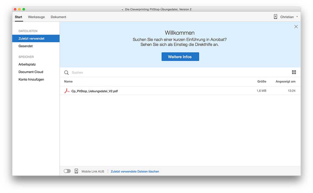Select Arbeitsplatz storage location

(x=27, y=64)
